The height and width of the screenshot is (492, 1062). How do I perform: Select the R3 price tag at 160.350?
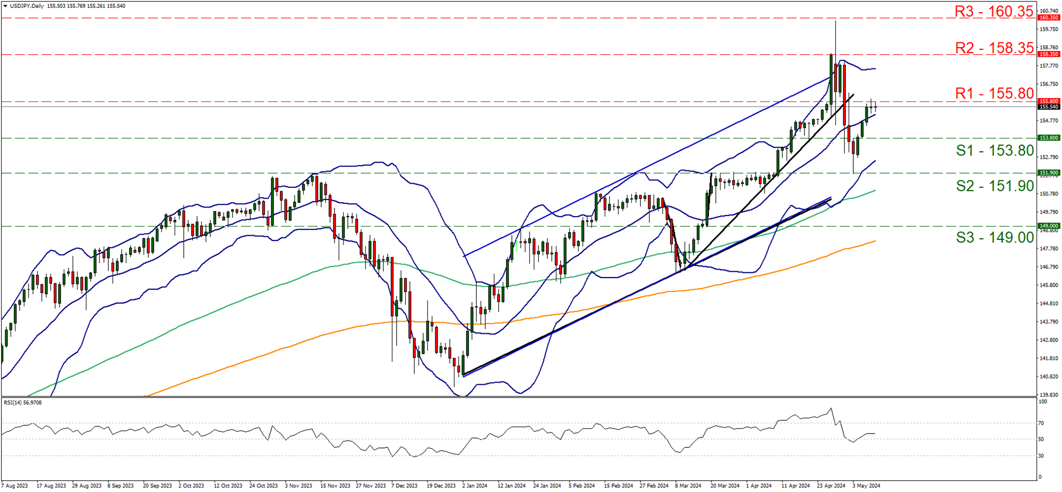[x=1048, y=18]
